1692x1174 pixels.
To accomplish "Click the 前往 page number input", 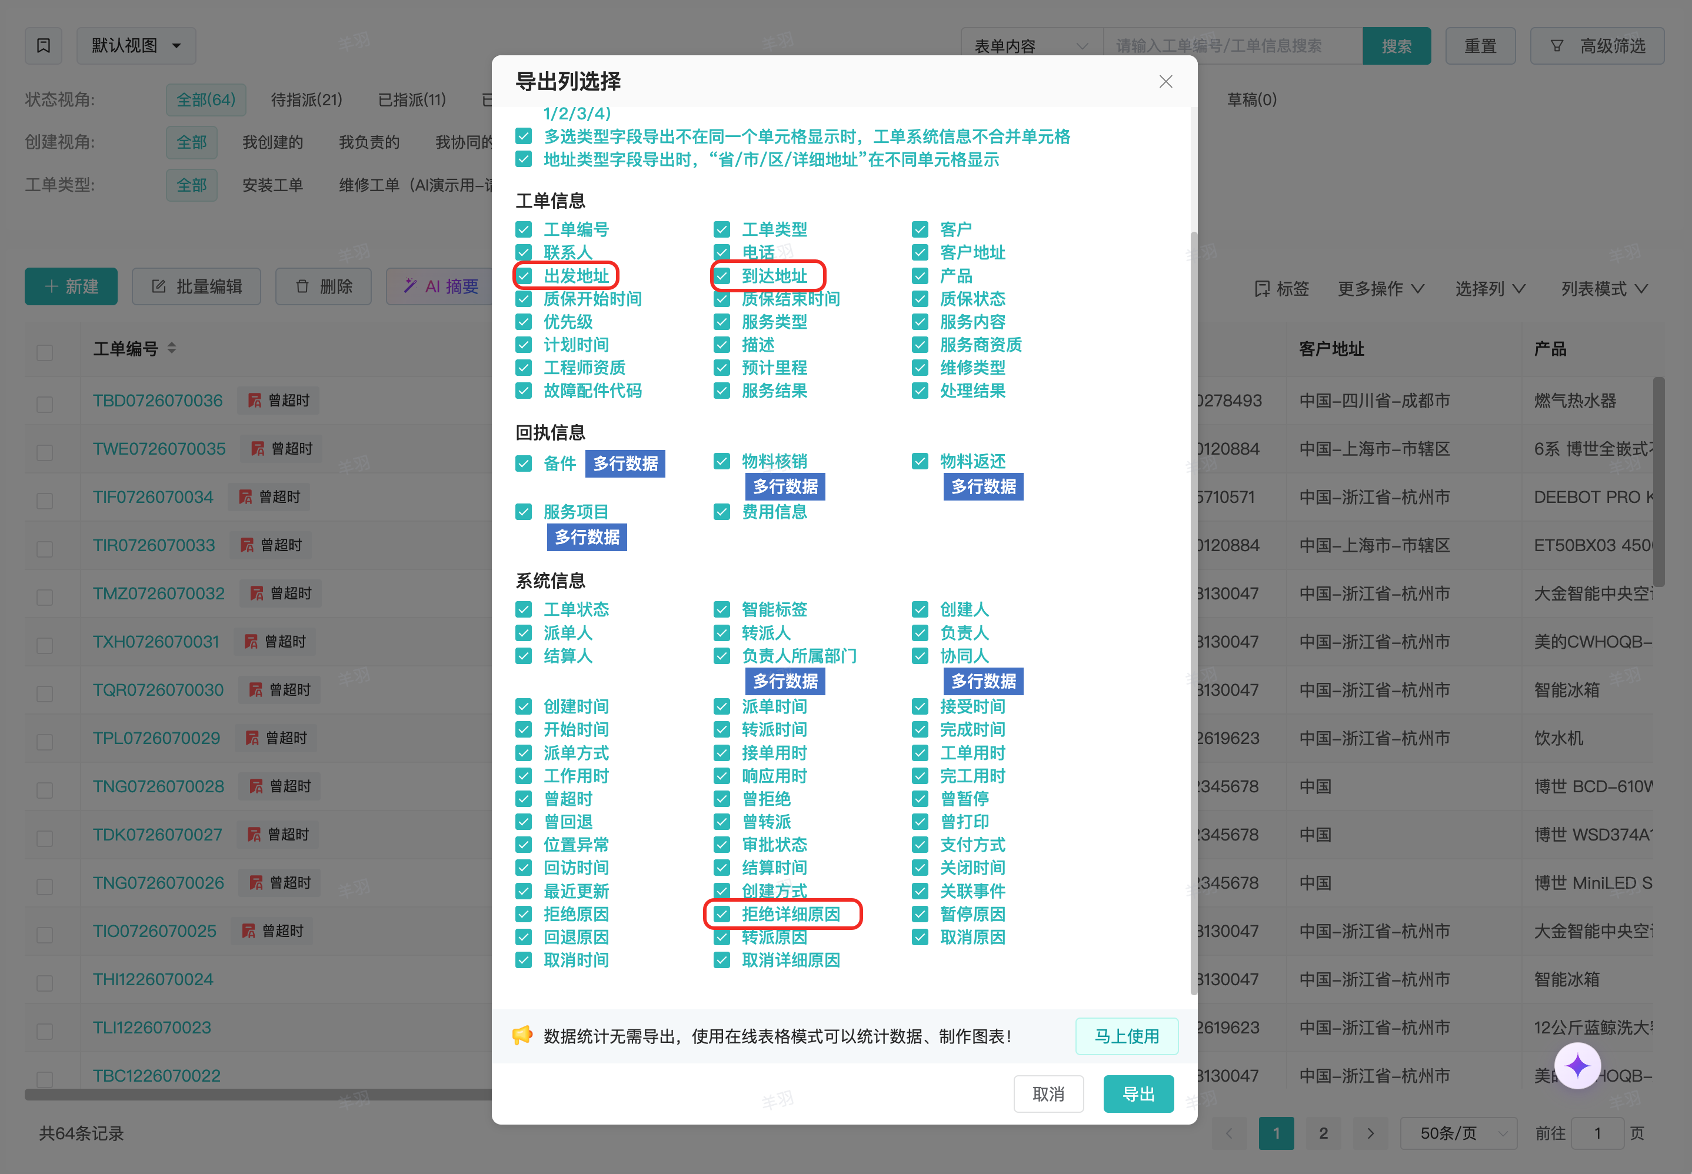I will tap(1597, 1133).
